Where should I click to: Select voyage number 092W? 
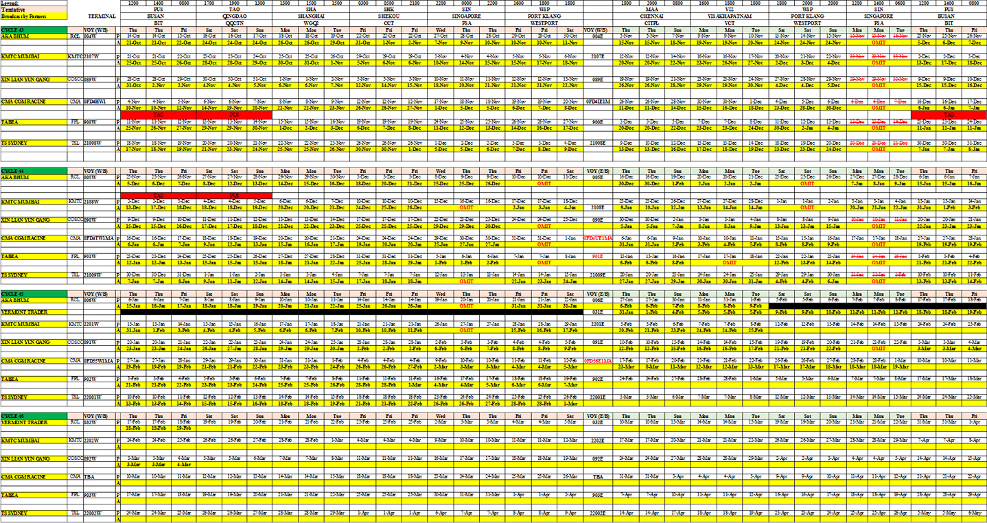pyautogui.click(x=99, y=458)
